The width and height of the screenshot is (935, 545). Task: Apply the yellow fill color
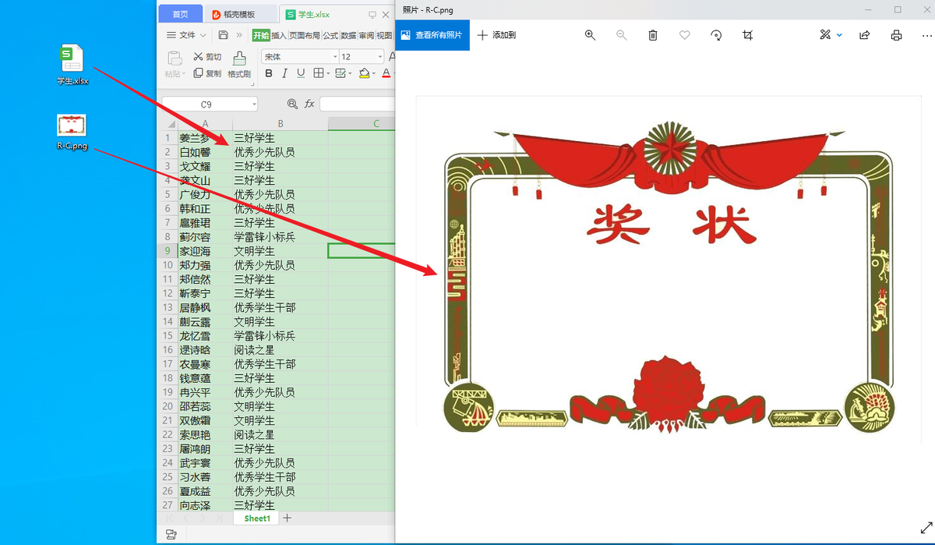tap(363, 73)
